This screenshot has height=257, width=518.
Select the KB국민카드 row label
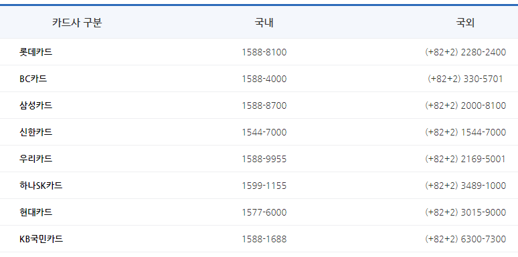coord(41,239)
